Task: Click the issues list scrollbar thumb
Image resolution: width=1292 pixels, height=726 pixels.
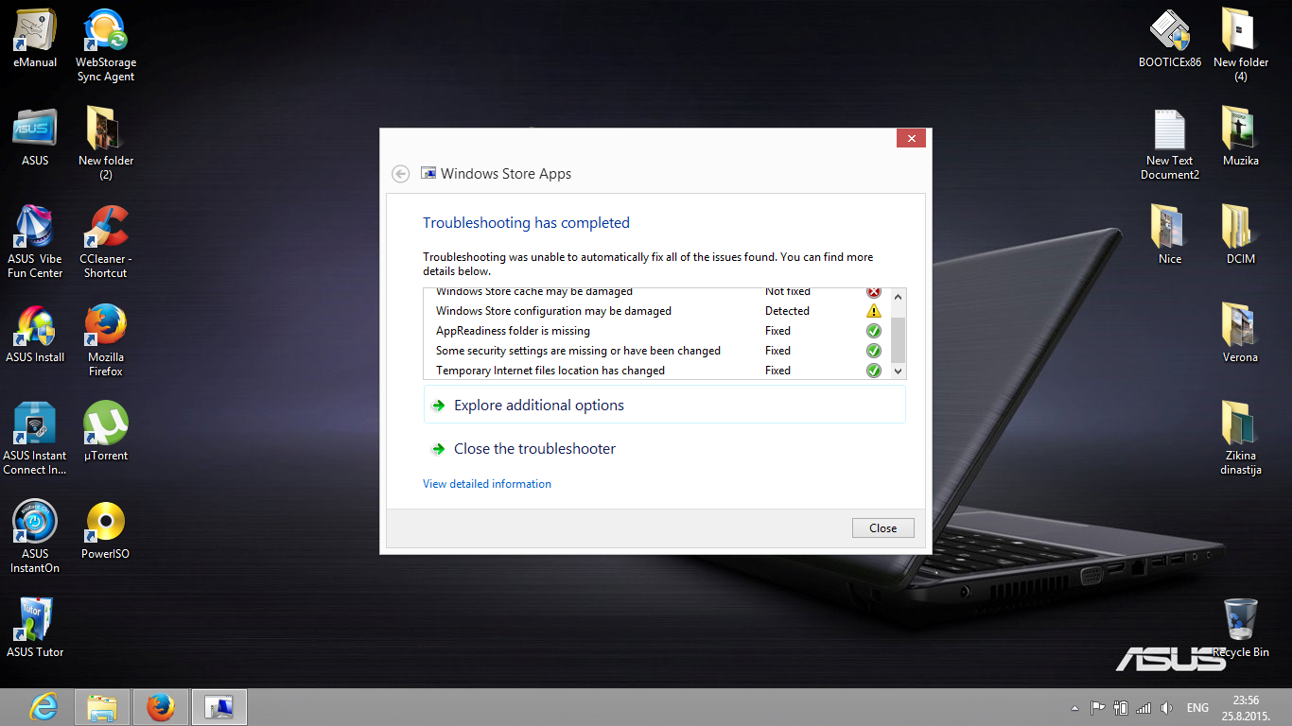Action: point(899,340)
